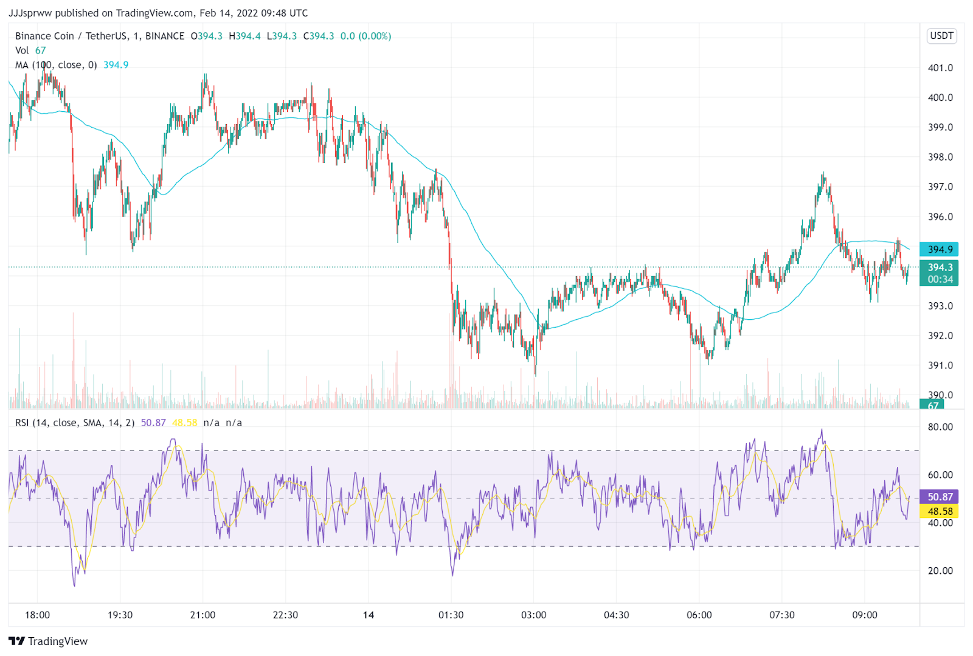Viewport: 973px width, 656px height.
Task: Click the bold 14 date axis label
Action: click(x=369, y=615)
